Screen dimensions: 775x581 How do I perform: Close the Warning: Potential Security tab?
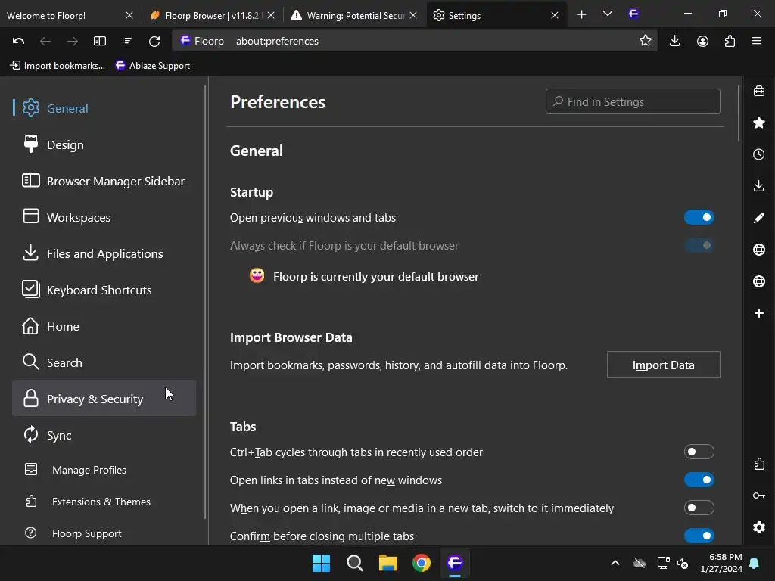click(413, 15)
